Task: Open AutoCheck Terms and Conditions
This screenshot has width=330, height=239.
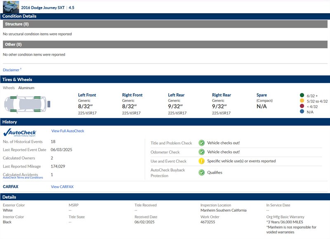Action: [x=23, y=177]
